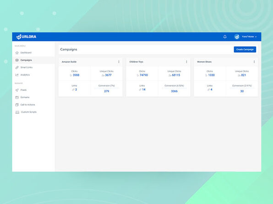Click Amazon Guide links count 2
Image resolution: width=273 pixels, height=204 pixels.
[76, 89]
